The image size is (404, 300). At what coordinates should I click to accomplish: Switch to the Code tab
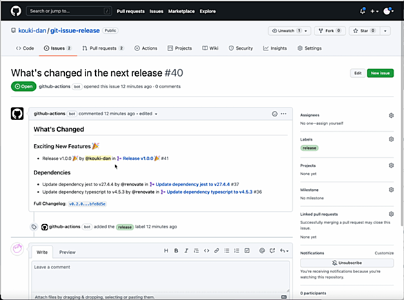pyautogui.click(x=25, y=48)
